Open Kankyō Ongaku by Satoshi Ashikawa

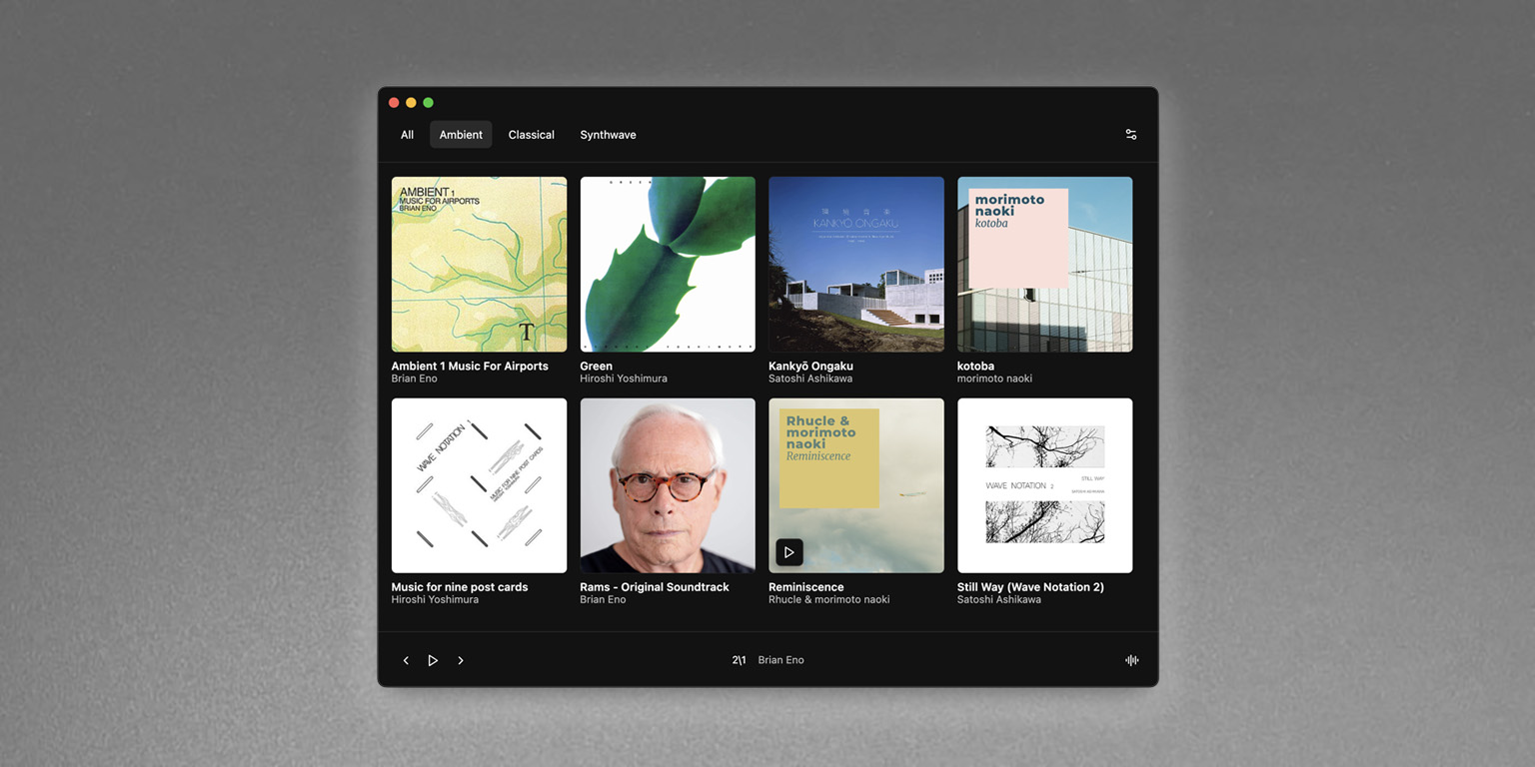[x=855, y=264]
